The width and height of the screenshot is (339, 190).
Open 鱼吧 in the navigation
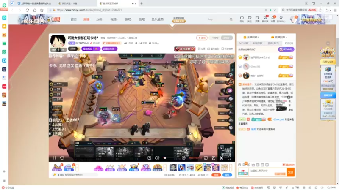click(x=142, y=19)
